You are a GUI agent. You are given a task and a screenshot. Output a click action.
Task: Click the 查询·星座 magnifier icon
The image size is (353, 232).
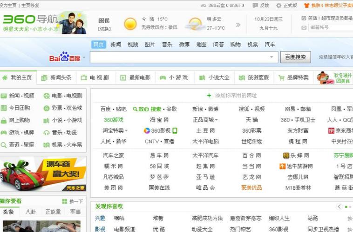click(3, 145)
